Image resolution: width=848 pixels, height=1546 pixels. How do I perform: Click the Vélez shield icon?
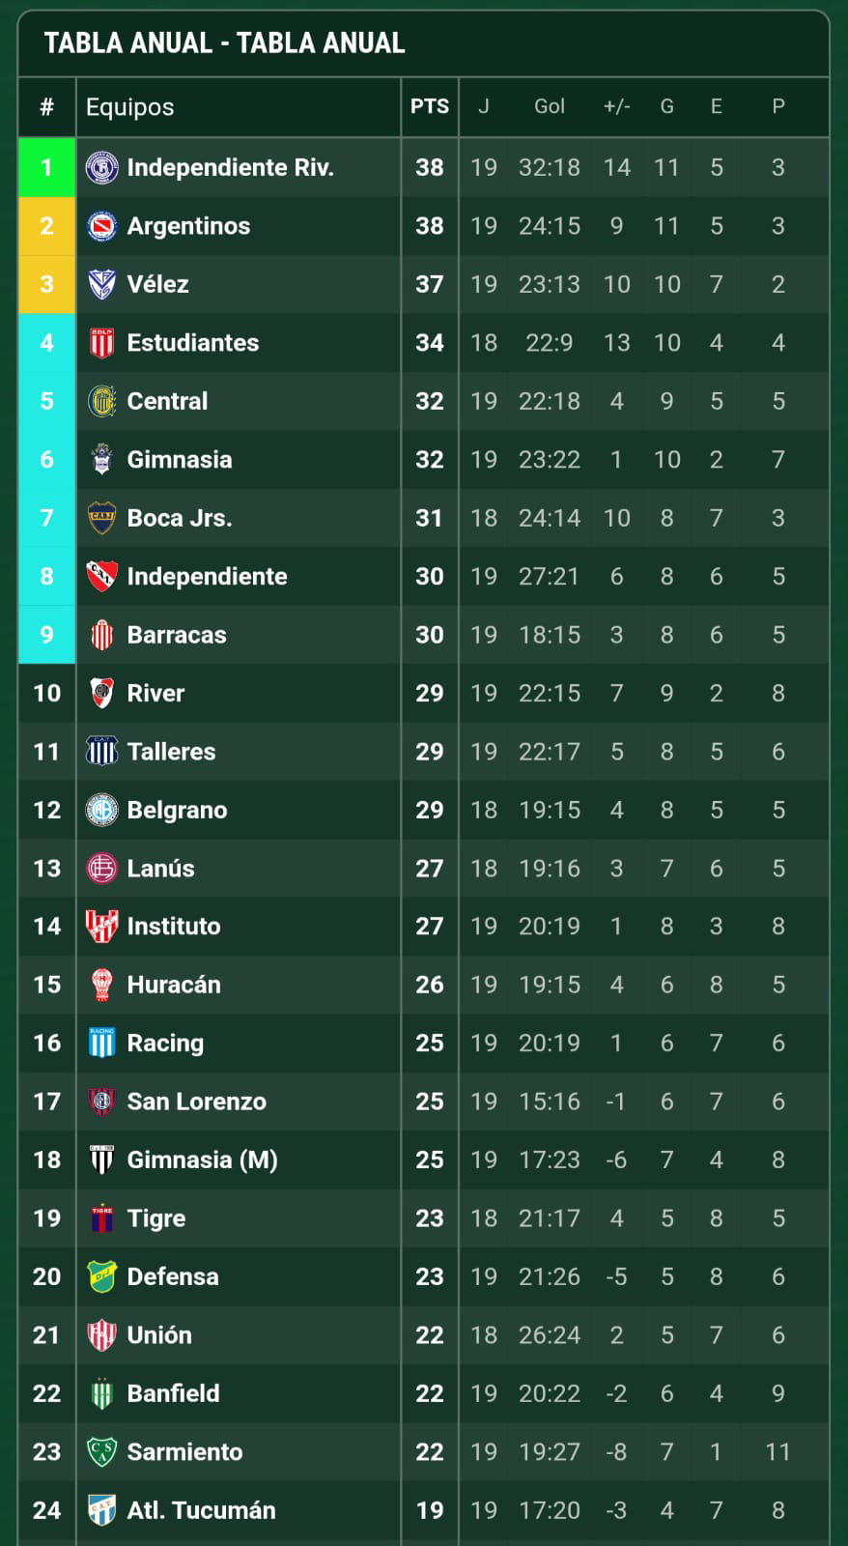pos(101,284)
